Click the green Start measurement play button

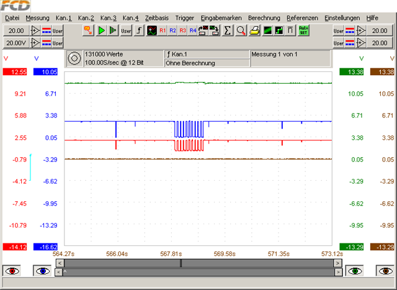[x=101, y=30]
